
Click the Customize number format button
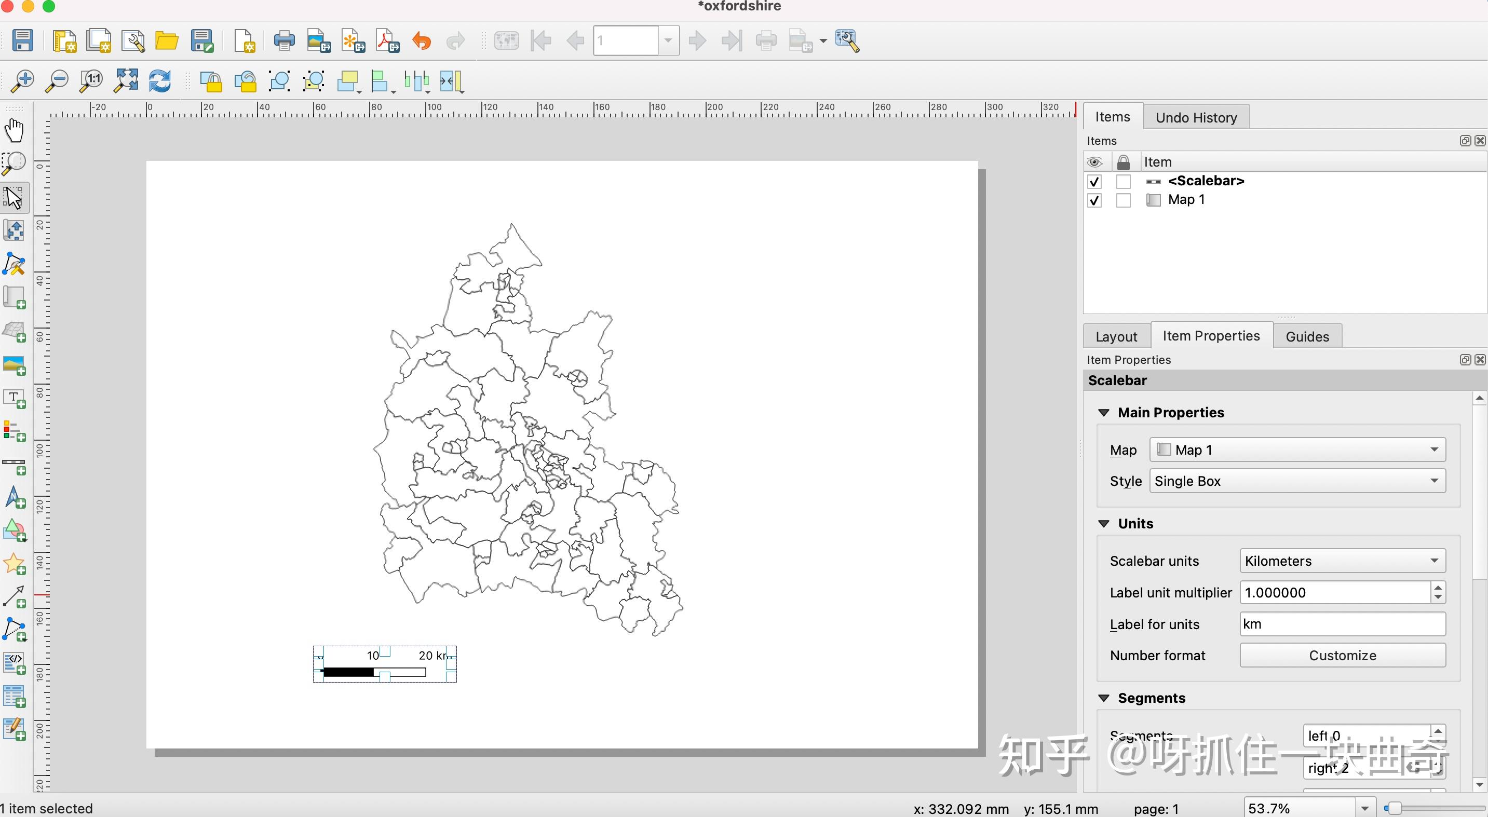tap(1343, 655)
